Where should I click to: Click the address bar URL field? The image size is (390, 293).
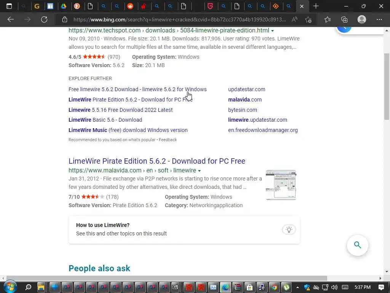180,19
